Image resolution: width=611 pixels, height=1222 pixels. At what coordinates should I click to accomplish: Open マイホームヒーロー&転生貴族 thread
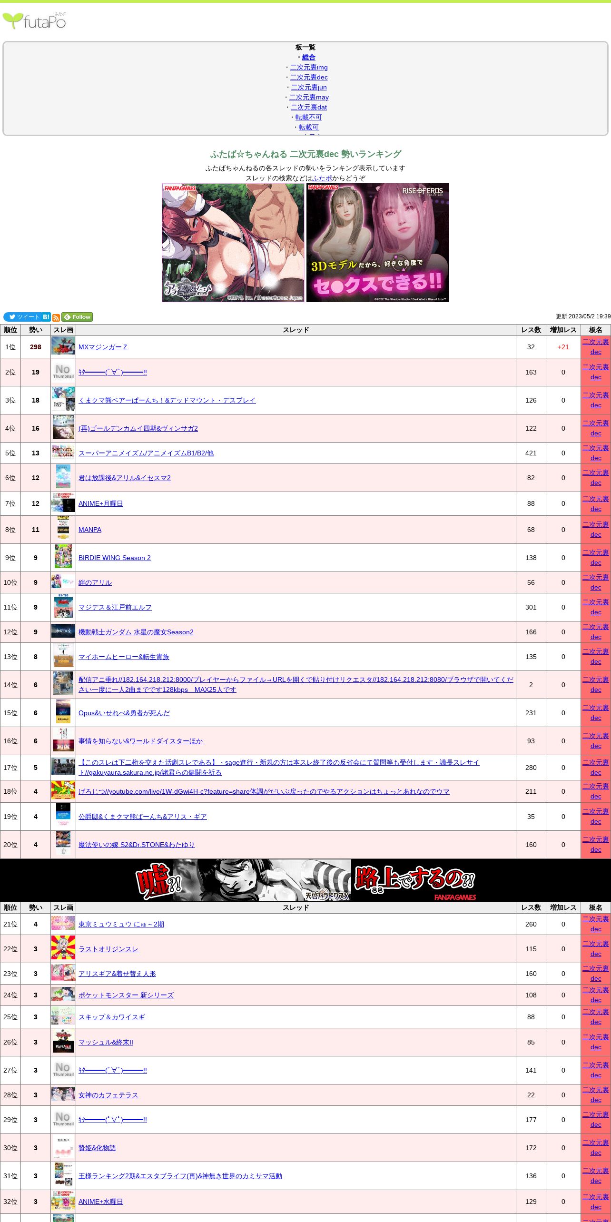pyautogui.click(x=124, y=657)
